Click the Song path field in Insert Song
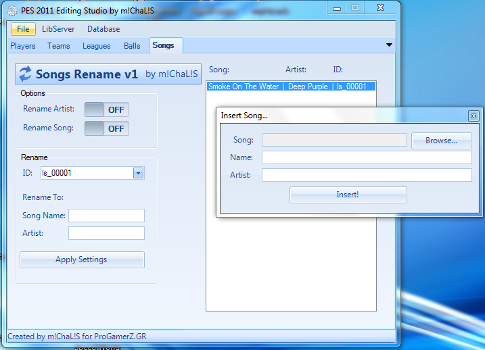This screenshot has width=485, height=350. click(334, 140)
